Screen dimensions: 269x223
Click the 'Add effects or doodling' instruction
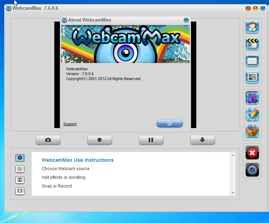point(63,177)
